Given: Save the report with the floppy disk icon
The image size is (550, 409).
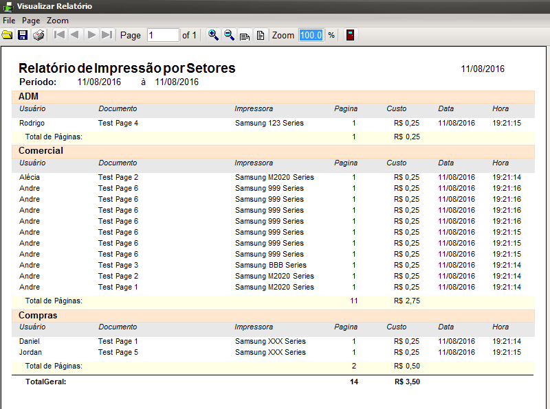Looking at the screenshot, I should [23, 35].
